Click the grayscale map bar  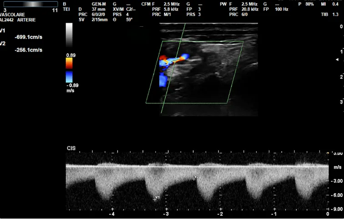[69, 35]
